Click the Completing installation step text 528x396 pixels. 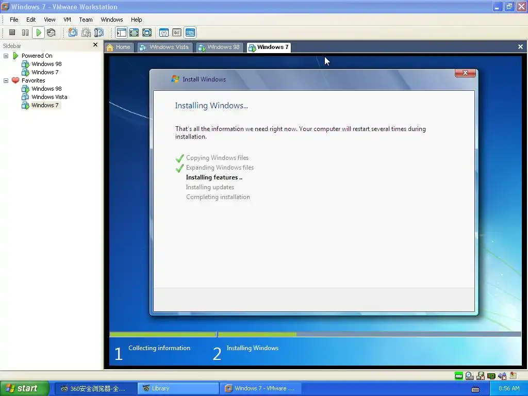pos(218,197)
